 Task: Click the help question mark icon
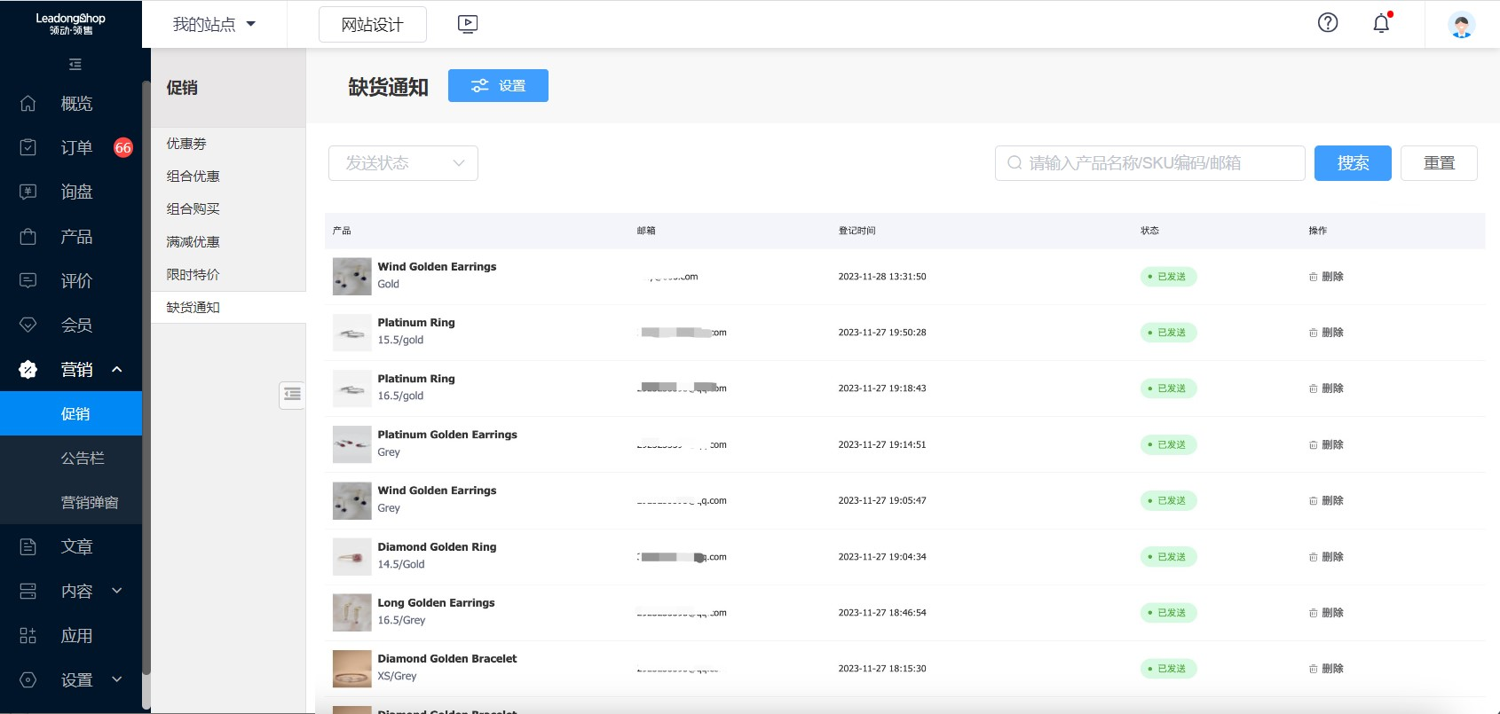click(x=1327, y=23)
